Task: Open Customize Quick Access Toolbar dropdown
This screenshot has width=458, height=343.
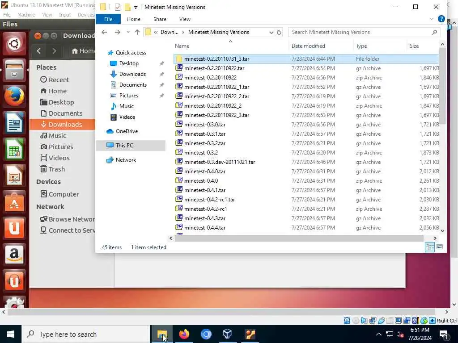Action: (136, 7)
